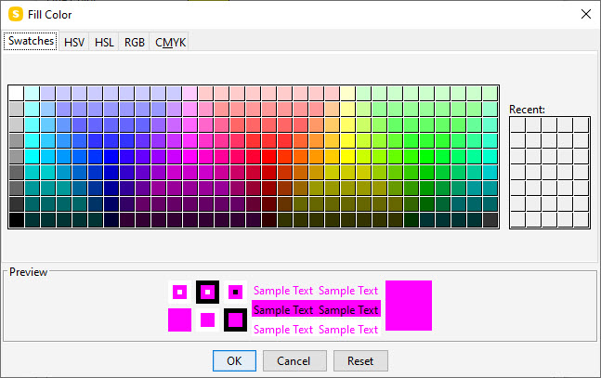
Task: Go to the CMYK tab
Action: click(x=170, y=42)
